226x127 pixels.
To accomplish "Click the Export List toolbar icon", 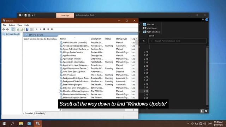I will point(22,29).
